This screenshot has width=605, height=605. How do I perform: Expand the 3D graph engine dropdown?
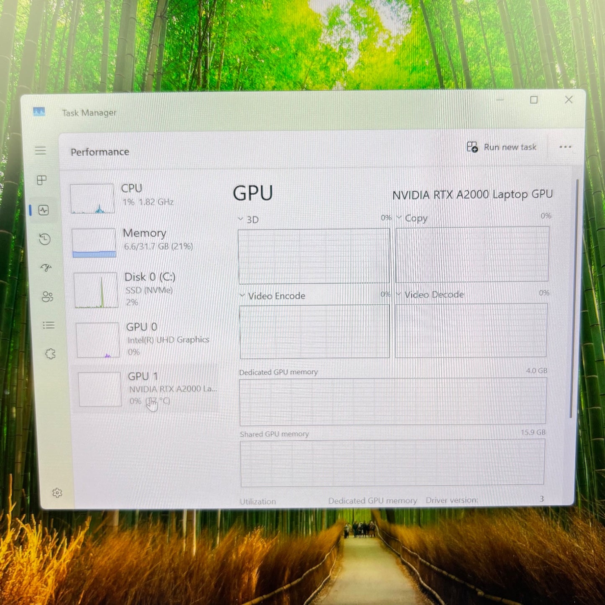(x=241, y=219)
